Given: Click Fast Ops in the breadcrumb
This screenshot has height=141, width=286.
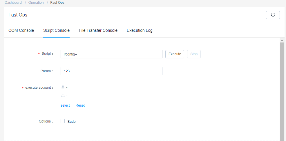Looking at the screenshot, I should tap(57, 3).
